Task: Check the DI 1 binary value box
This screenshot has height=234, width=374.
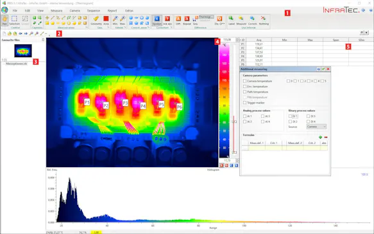Action: [290, 116]
